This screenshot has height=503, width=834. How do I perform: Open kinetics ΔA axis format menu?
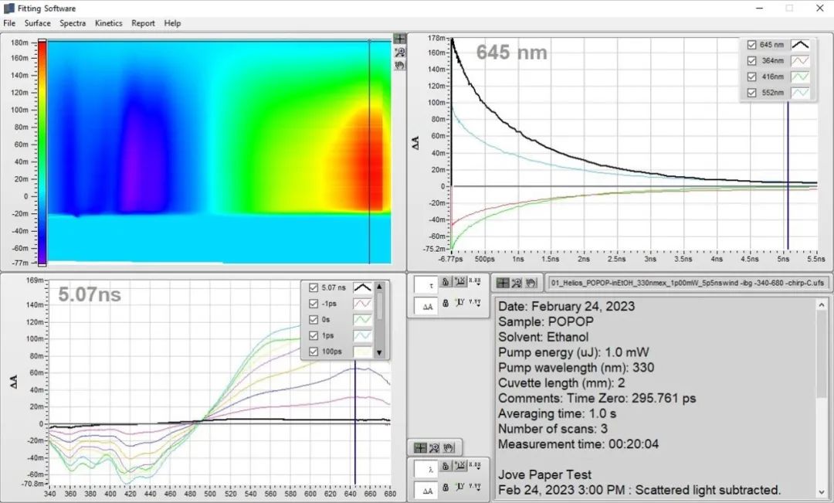(474, 303)
